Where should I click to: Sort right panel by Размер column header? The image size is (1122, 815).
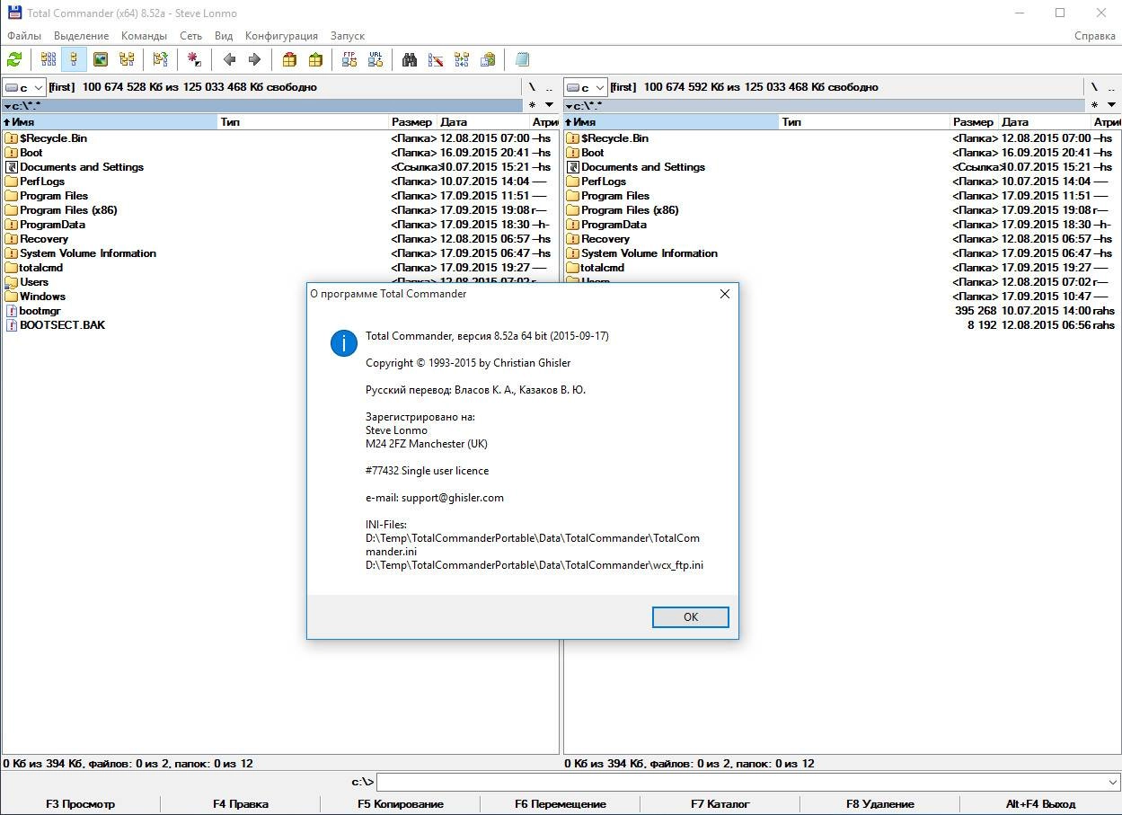(973, 122)
